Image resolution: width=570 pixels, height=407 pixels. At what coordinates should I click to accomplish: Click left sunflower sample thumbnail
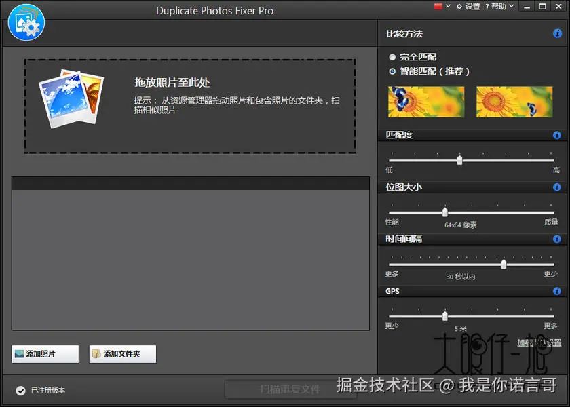(426, 102)
